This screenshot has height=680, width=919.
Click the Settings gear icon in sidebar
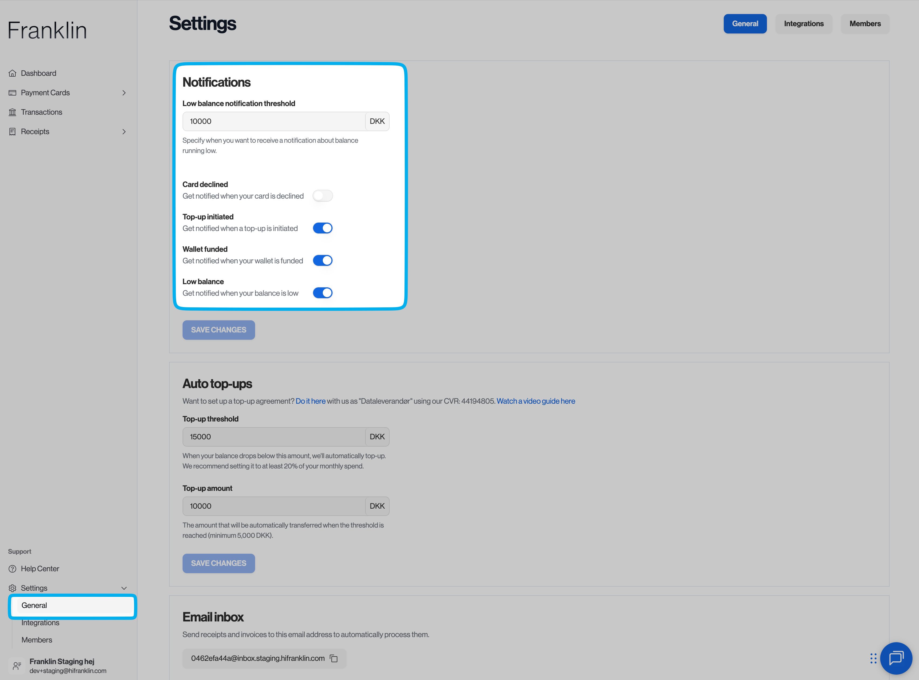(12, 588)
